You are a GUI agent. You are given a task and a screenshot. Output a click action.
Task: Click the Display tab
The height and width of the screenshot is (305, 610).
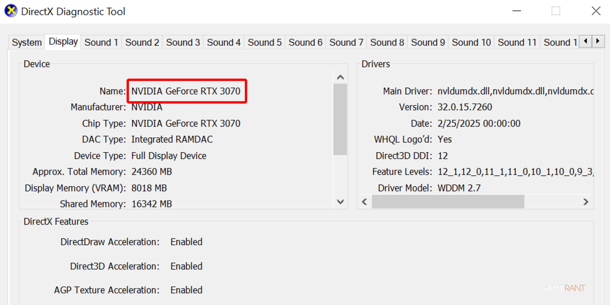click(63, 42)
